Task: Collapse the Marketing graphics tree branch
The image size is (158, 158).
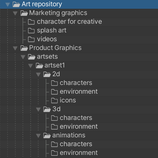Action: click(x=15, y=13)
